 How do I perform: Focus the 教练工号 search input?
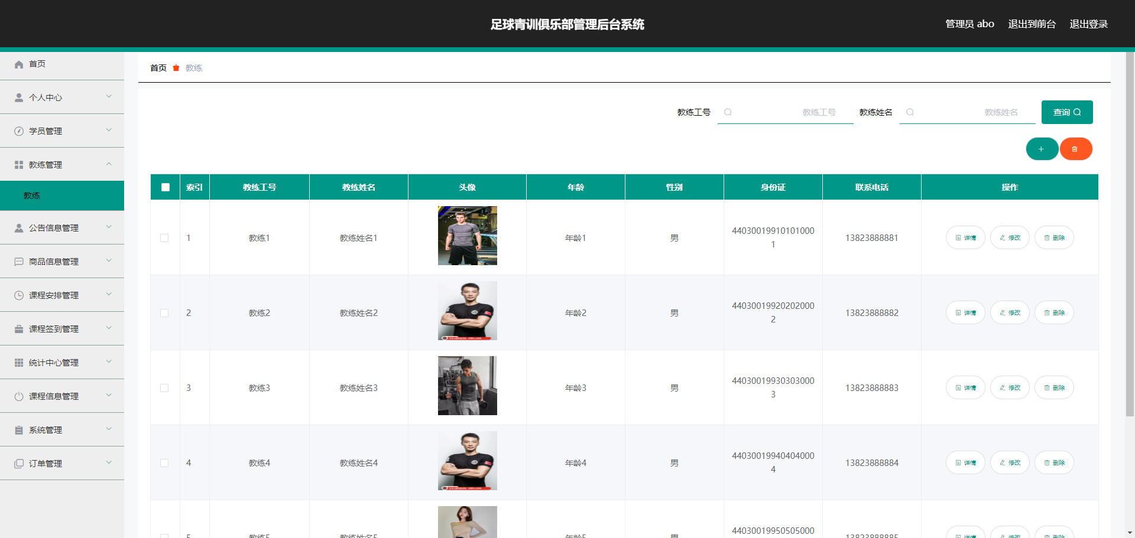coord(786,112)
